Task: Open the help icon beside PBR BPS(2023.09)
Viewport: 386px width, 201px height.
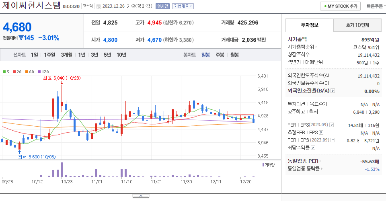Action: point(333,140)
